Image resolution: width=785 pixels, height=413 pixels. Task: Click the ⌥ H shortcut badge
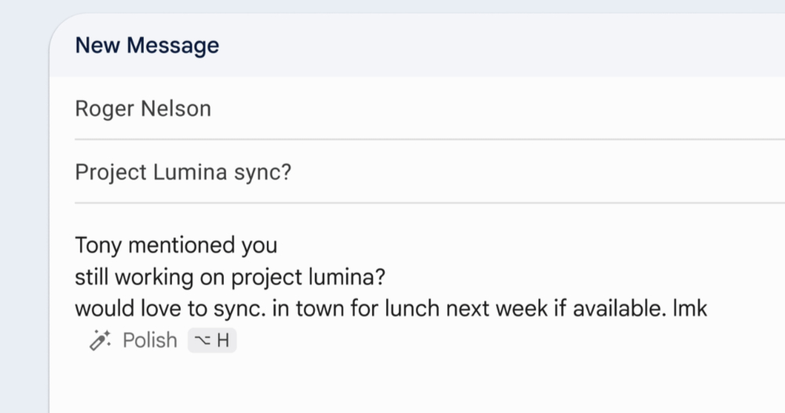point(212,340)
